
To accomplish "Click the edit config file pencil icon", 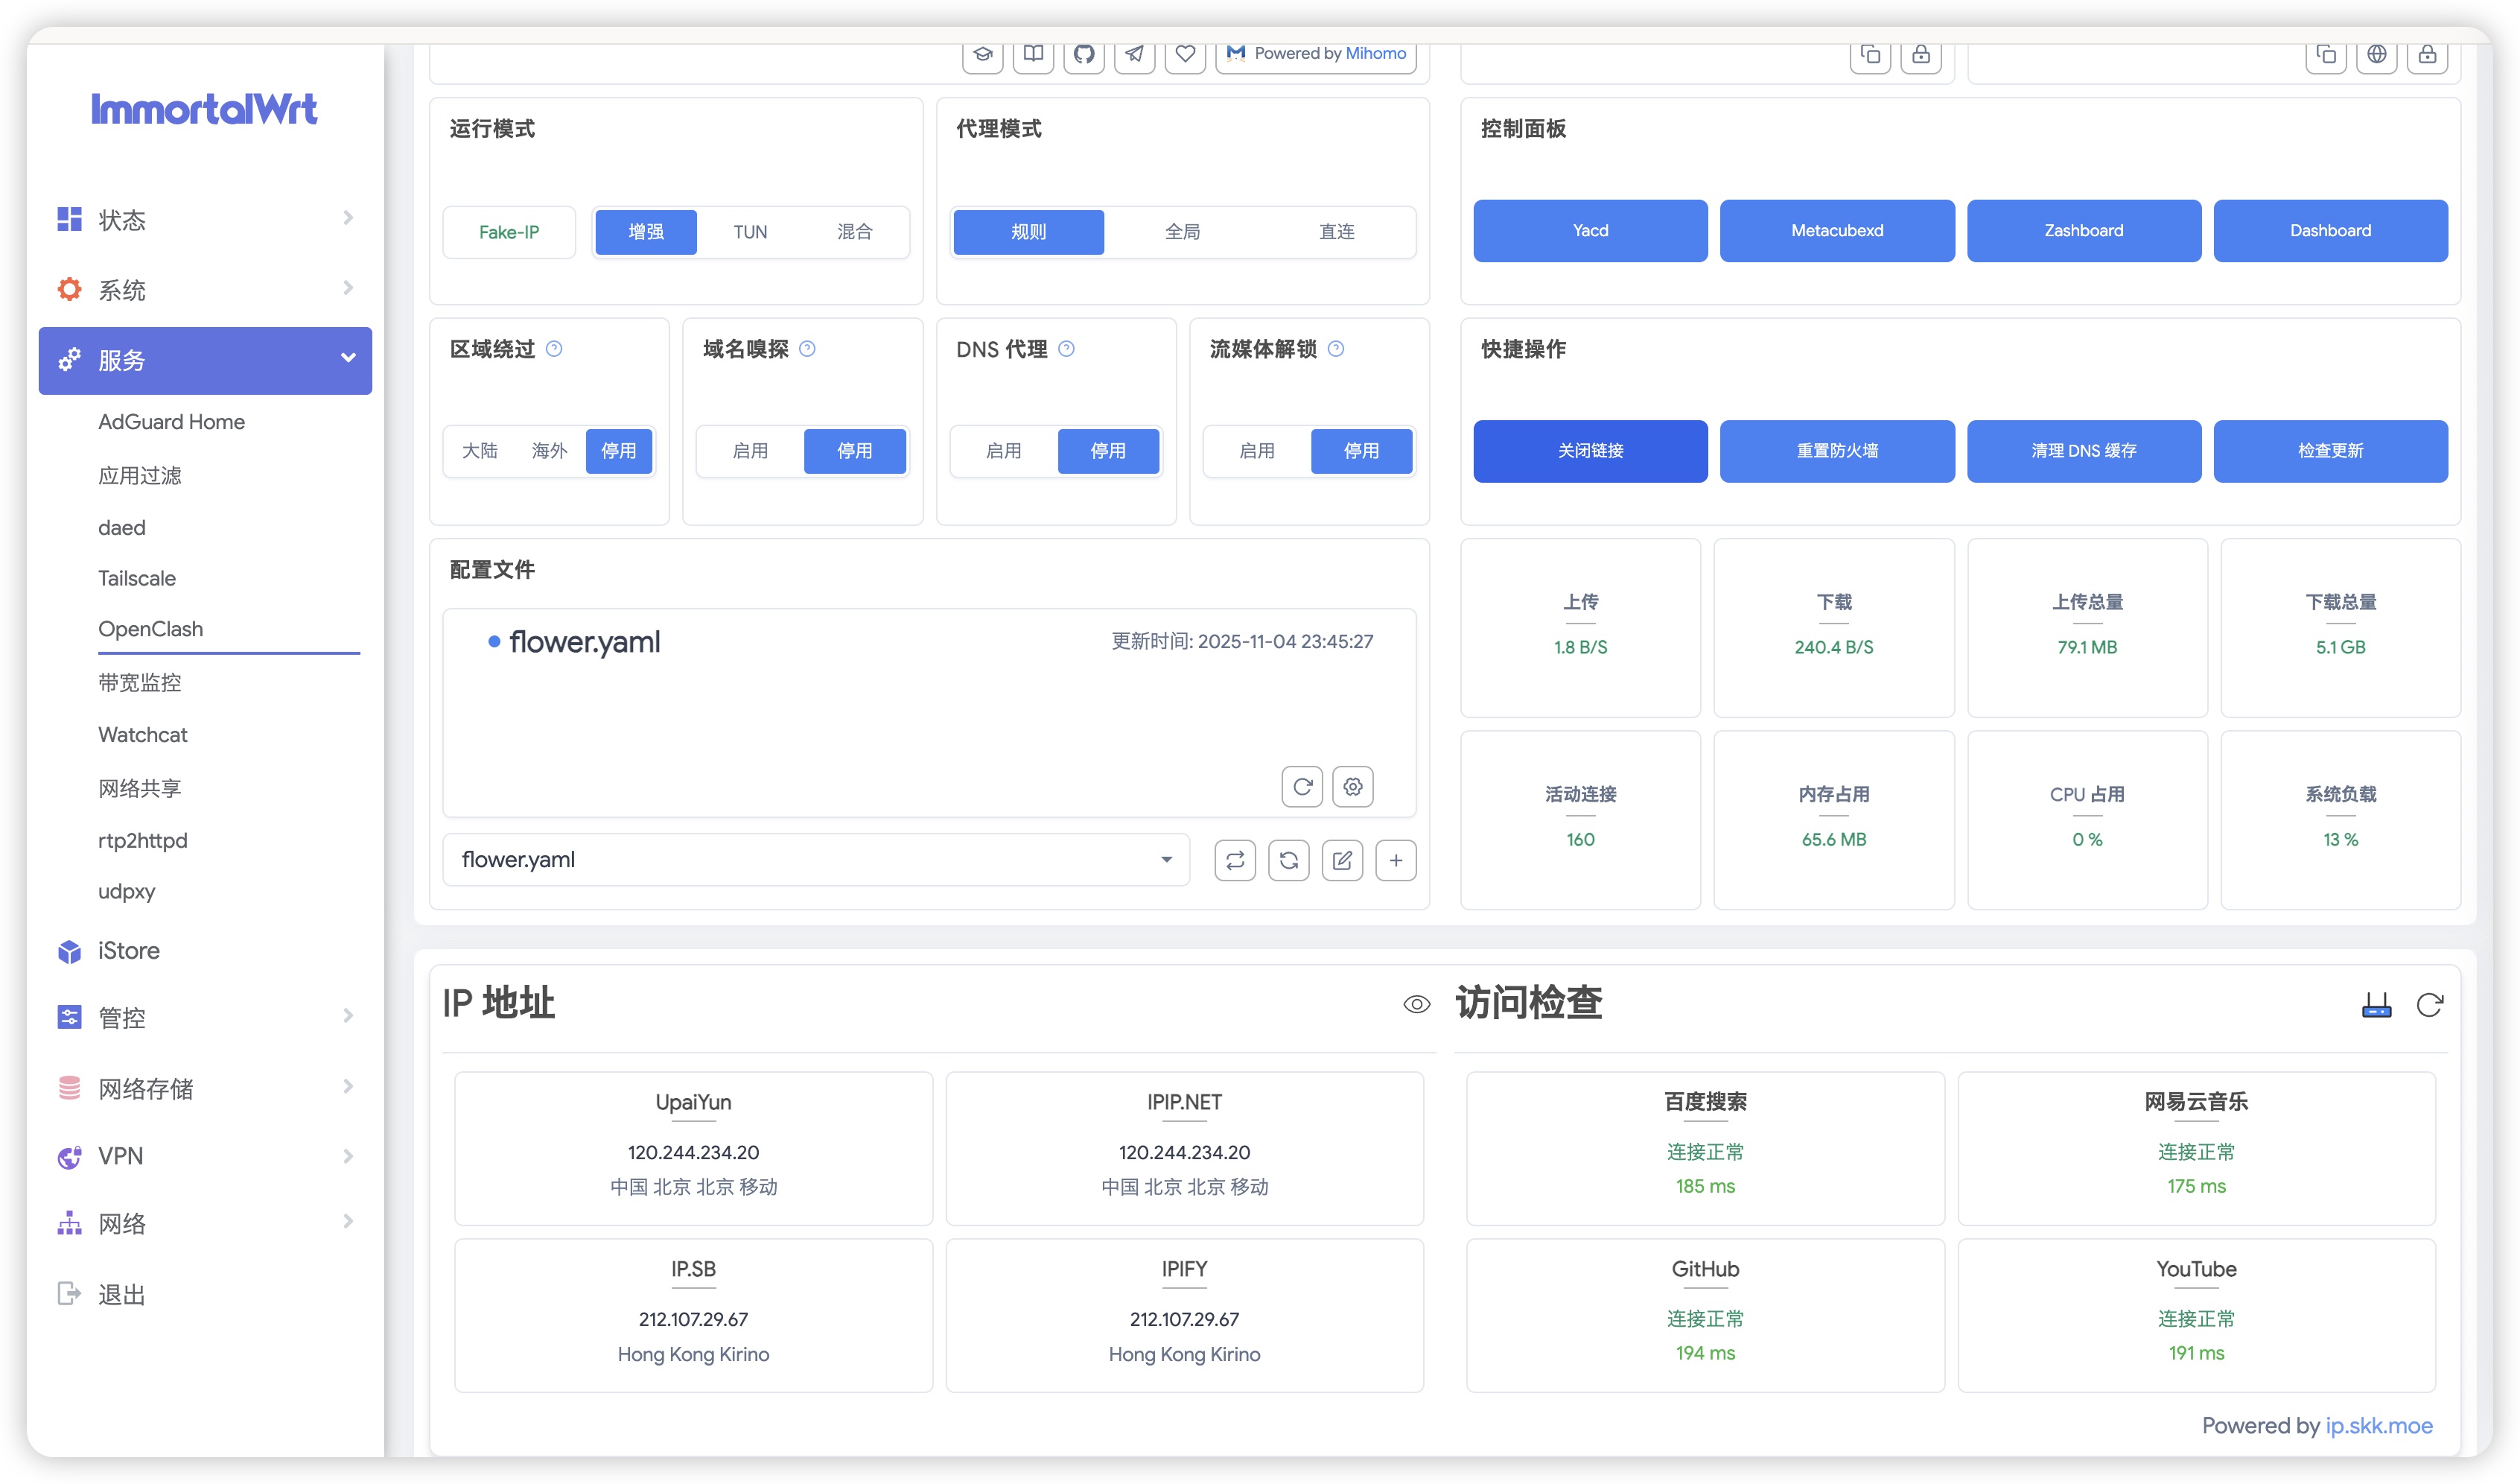I will (1342, 860).
